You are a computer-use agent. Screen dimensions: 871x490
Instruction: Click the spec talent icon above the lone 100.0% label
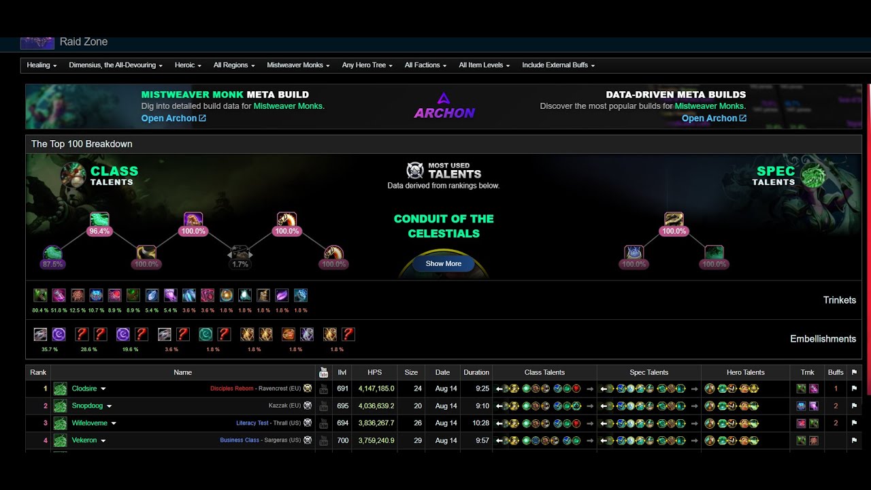[x=674, y=220]
